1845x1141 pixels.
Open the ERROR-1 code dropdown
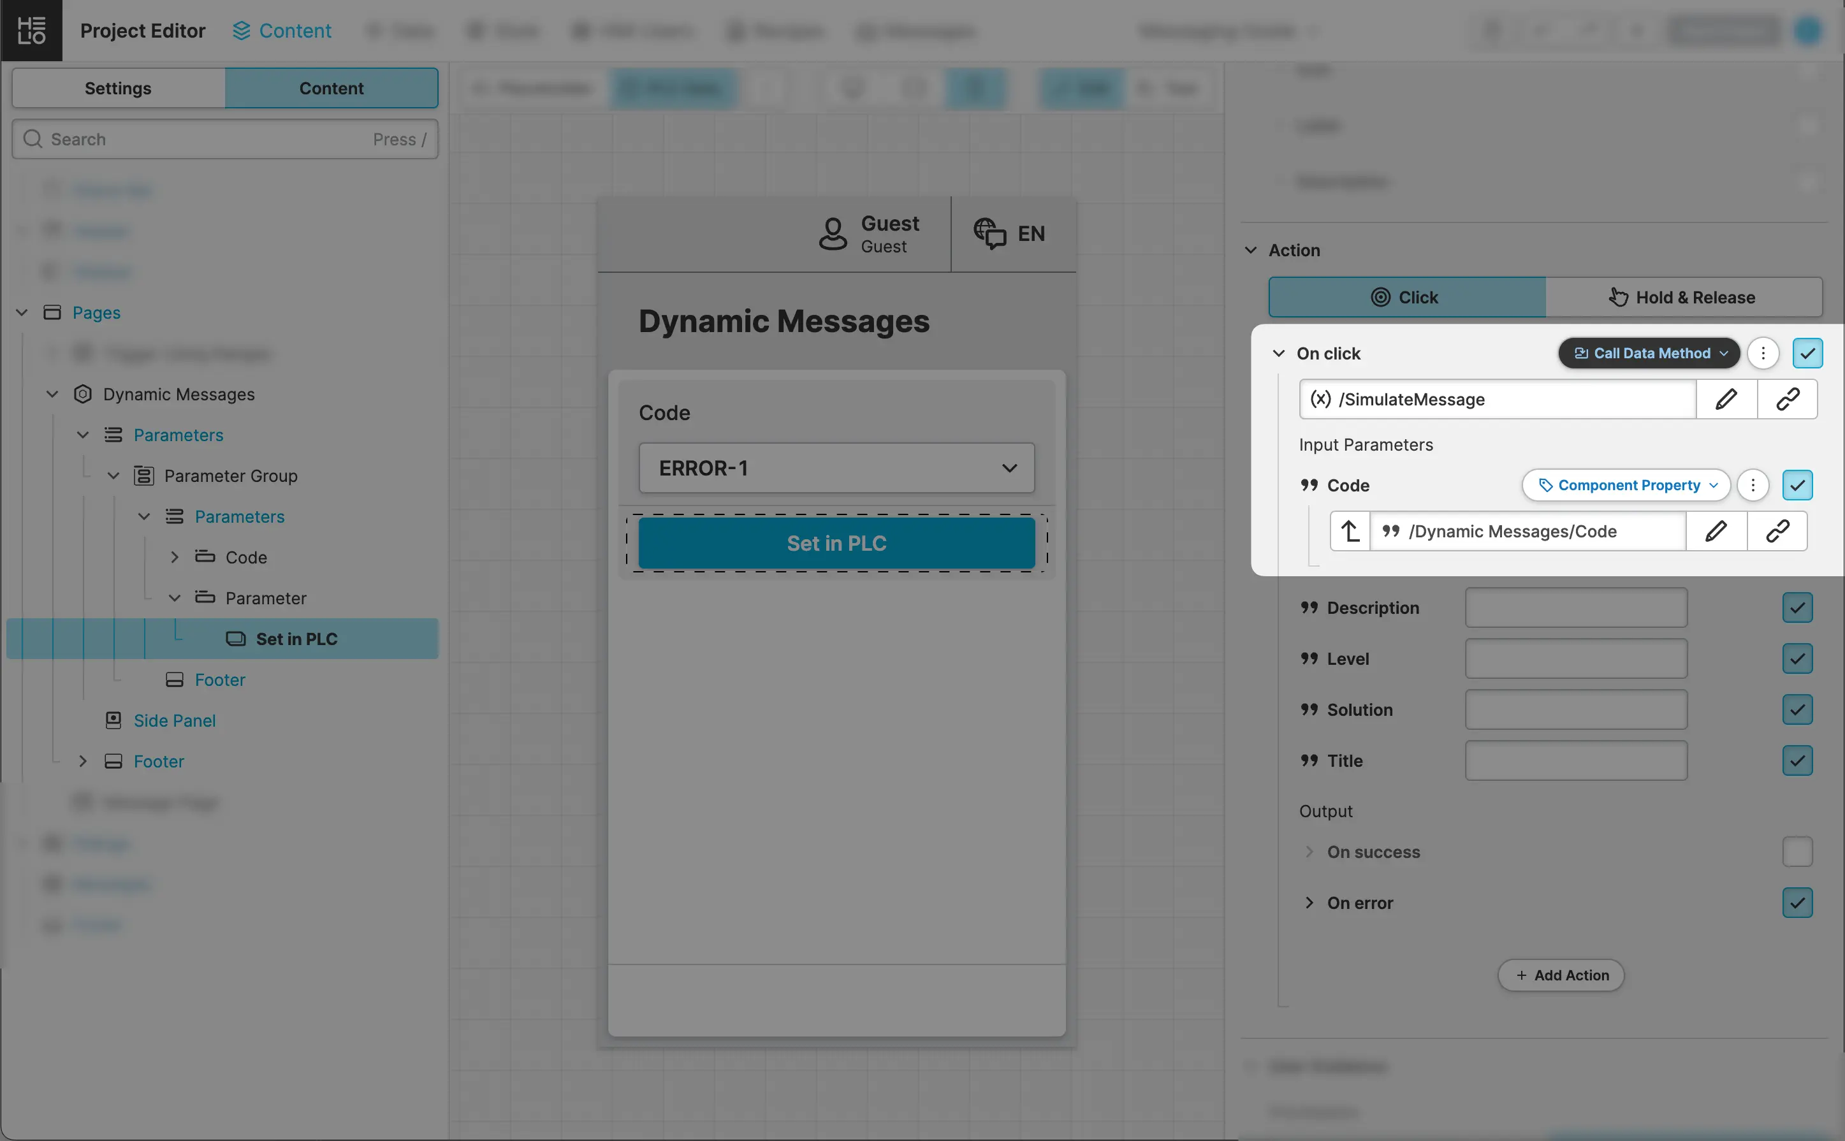click(x=836, y=468)
